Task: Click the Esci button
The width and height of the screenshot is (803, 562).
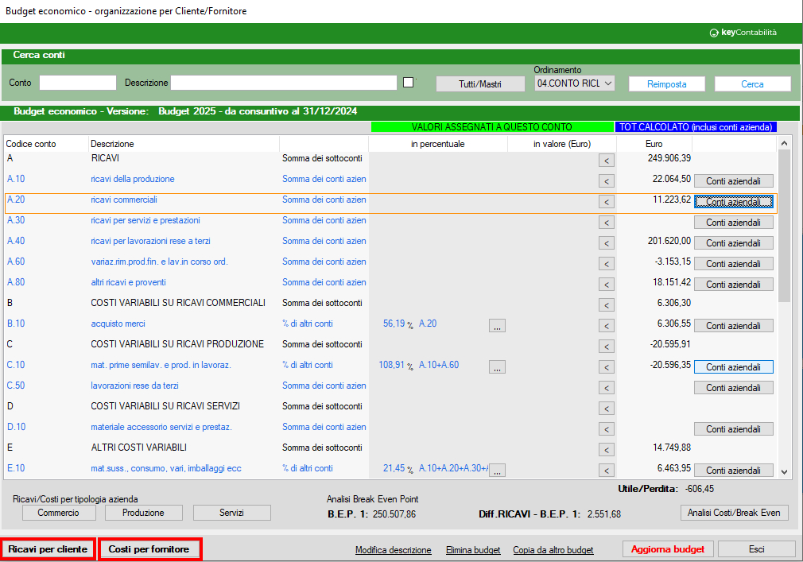Action: (756, 549)
